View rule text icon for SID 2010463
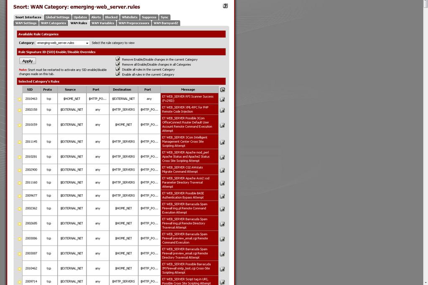The image size is (428, 285). (x=222, y=99)
